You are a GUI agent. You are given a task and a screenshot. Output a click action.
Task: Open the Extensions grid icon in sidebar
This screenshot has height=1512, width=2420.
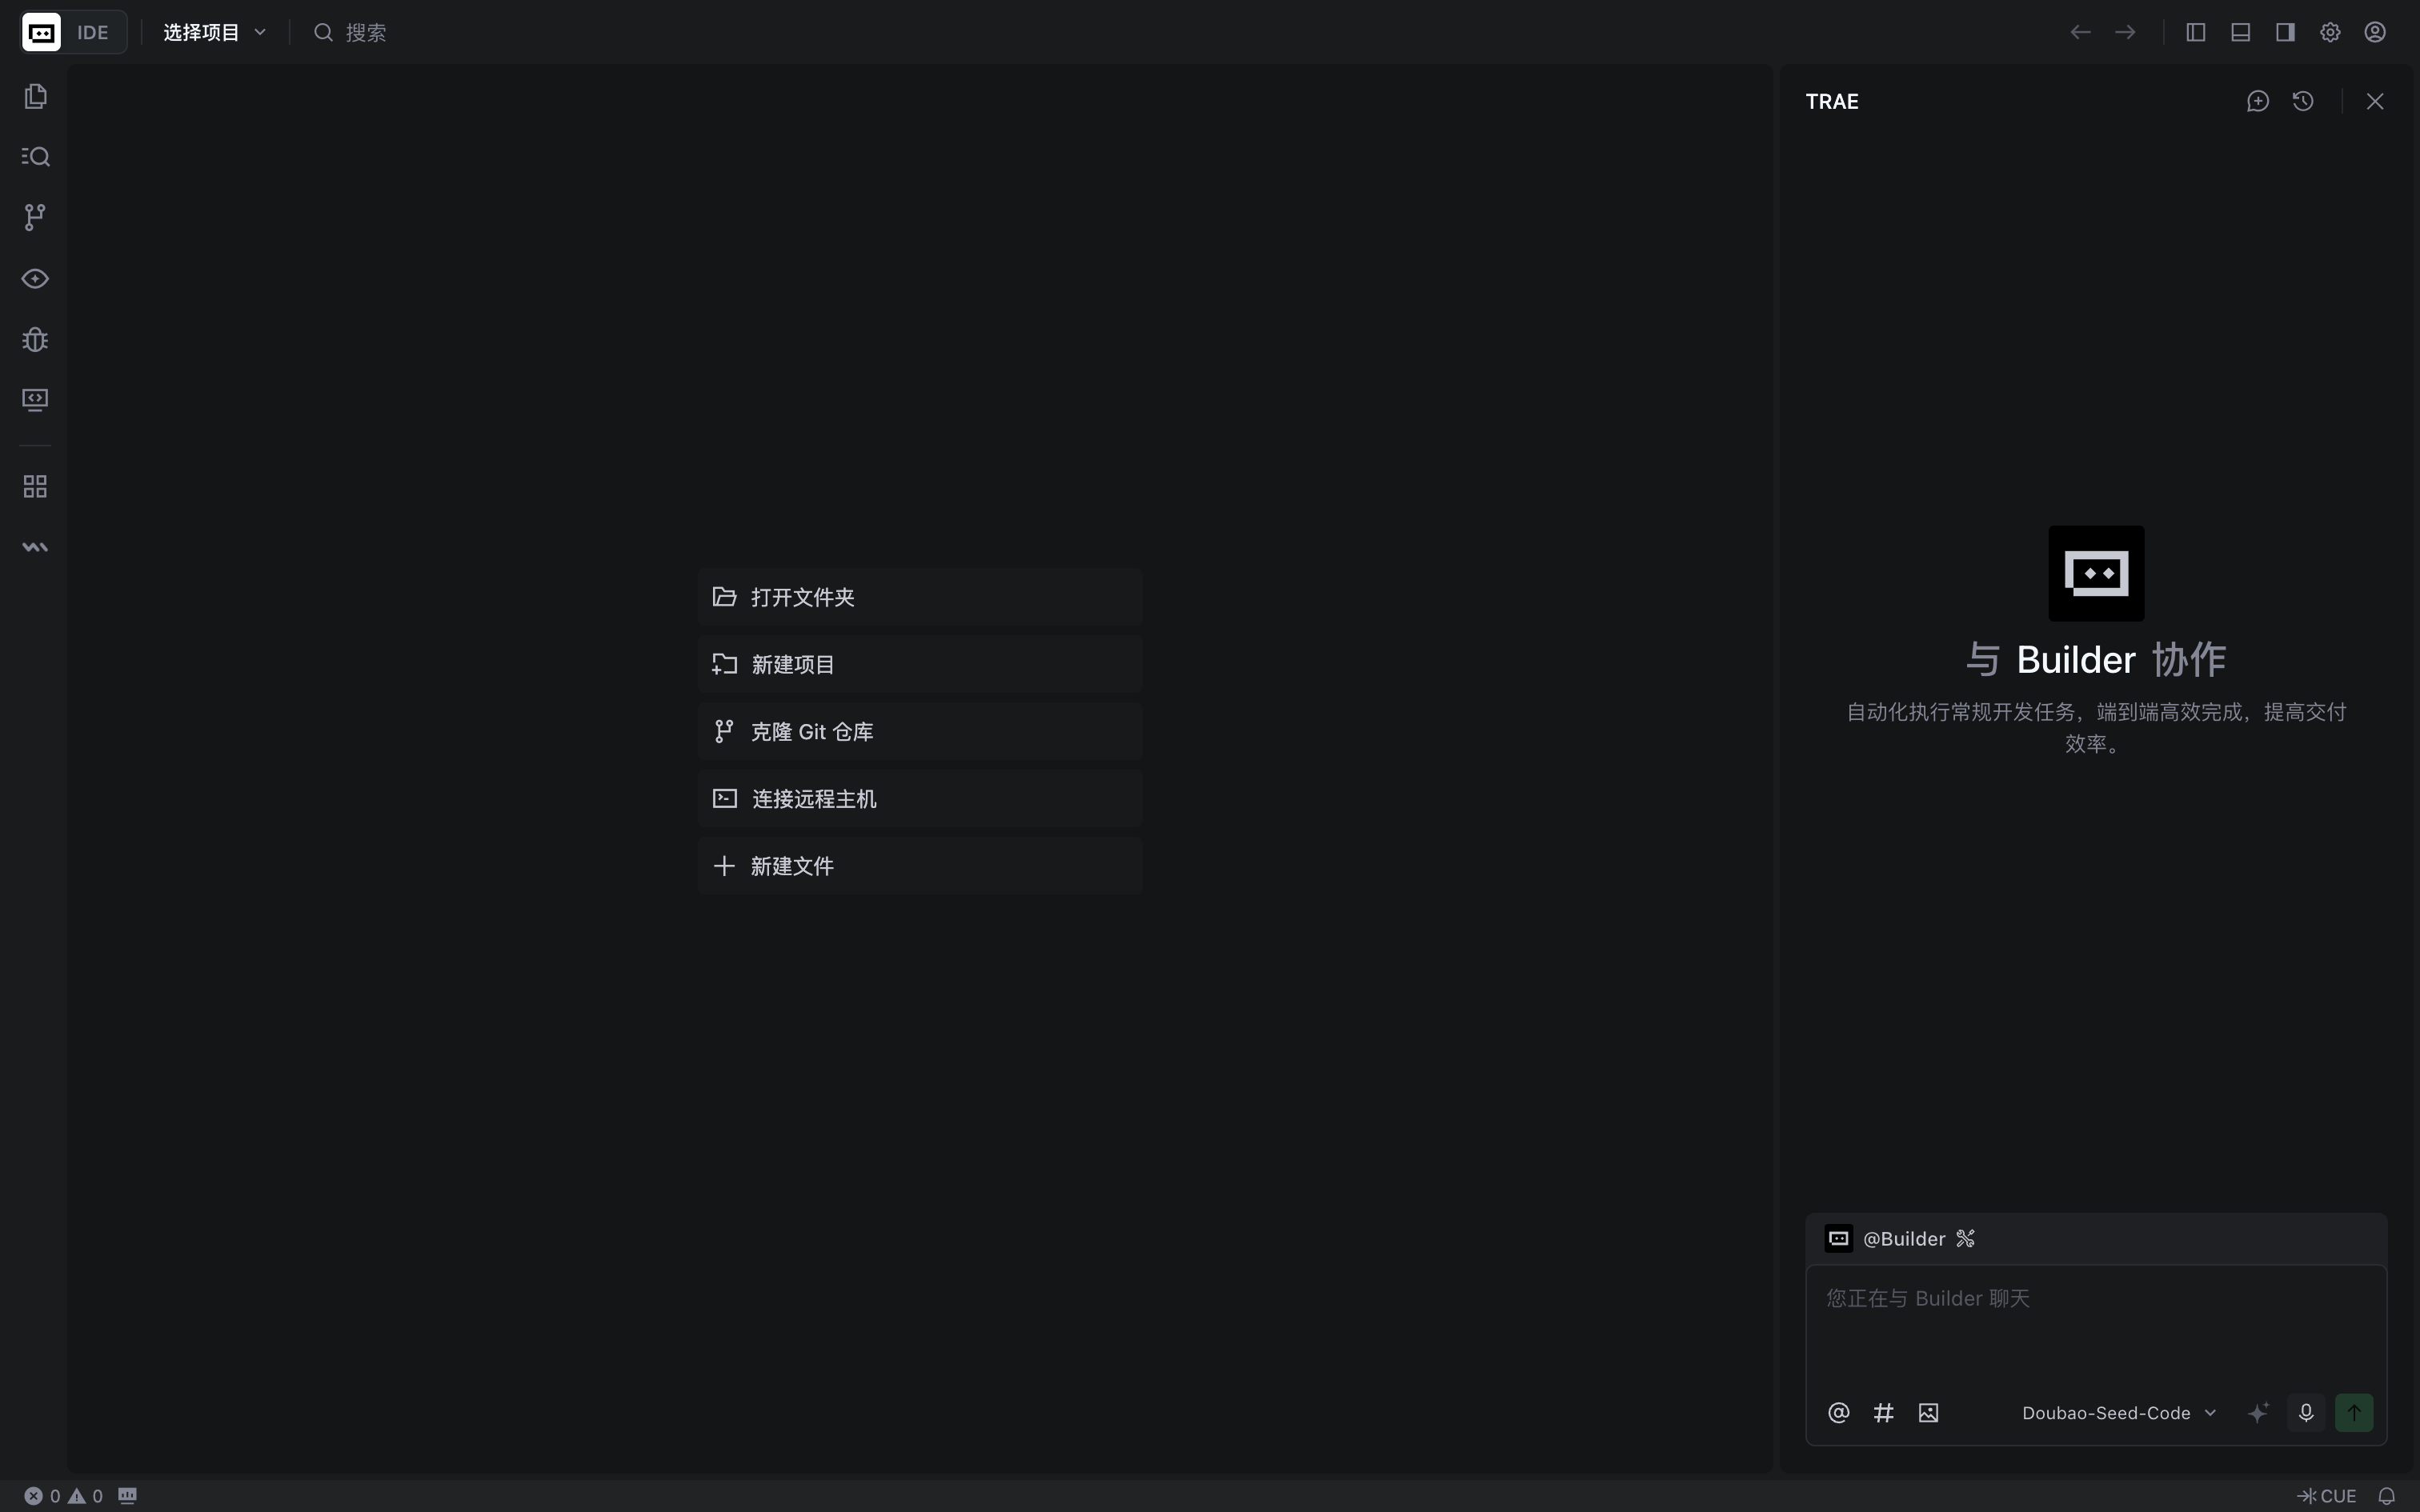35,487
